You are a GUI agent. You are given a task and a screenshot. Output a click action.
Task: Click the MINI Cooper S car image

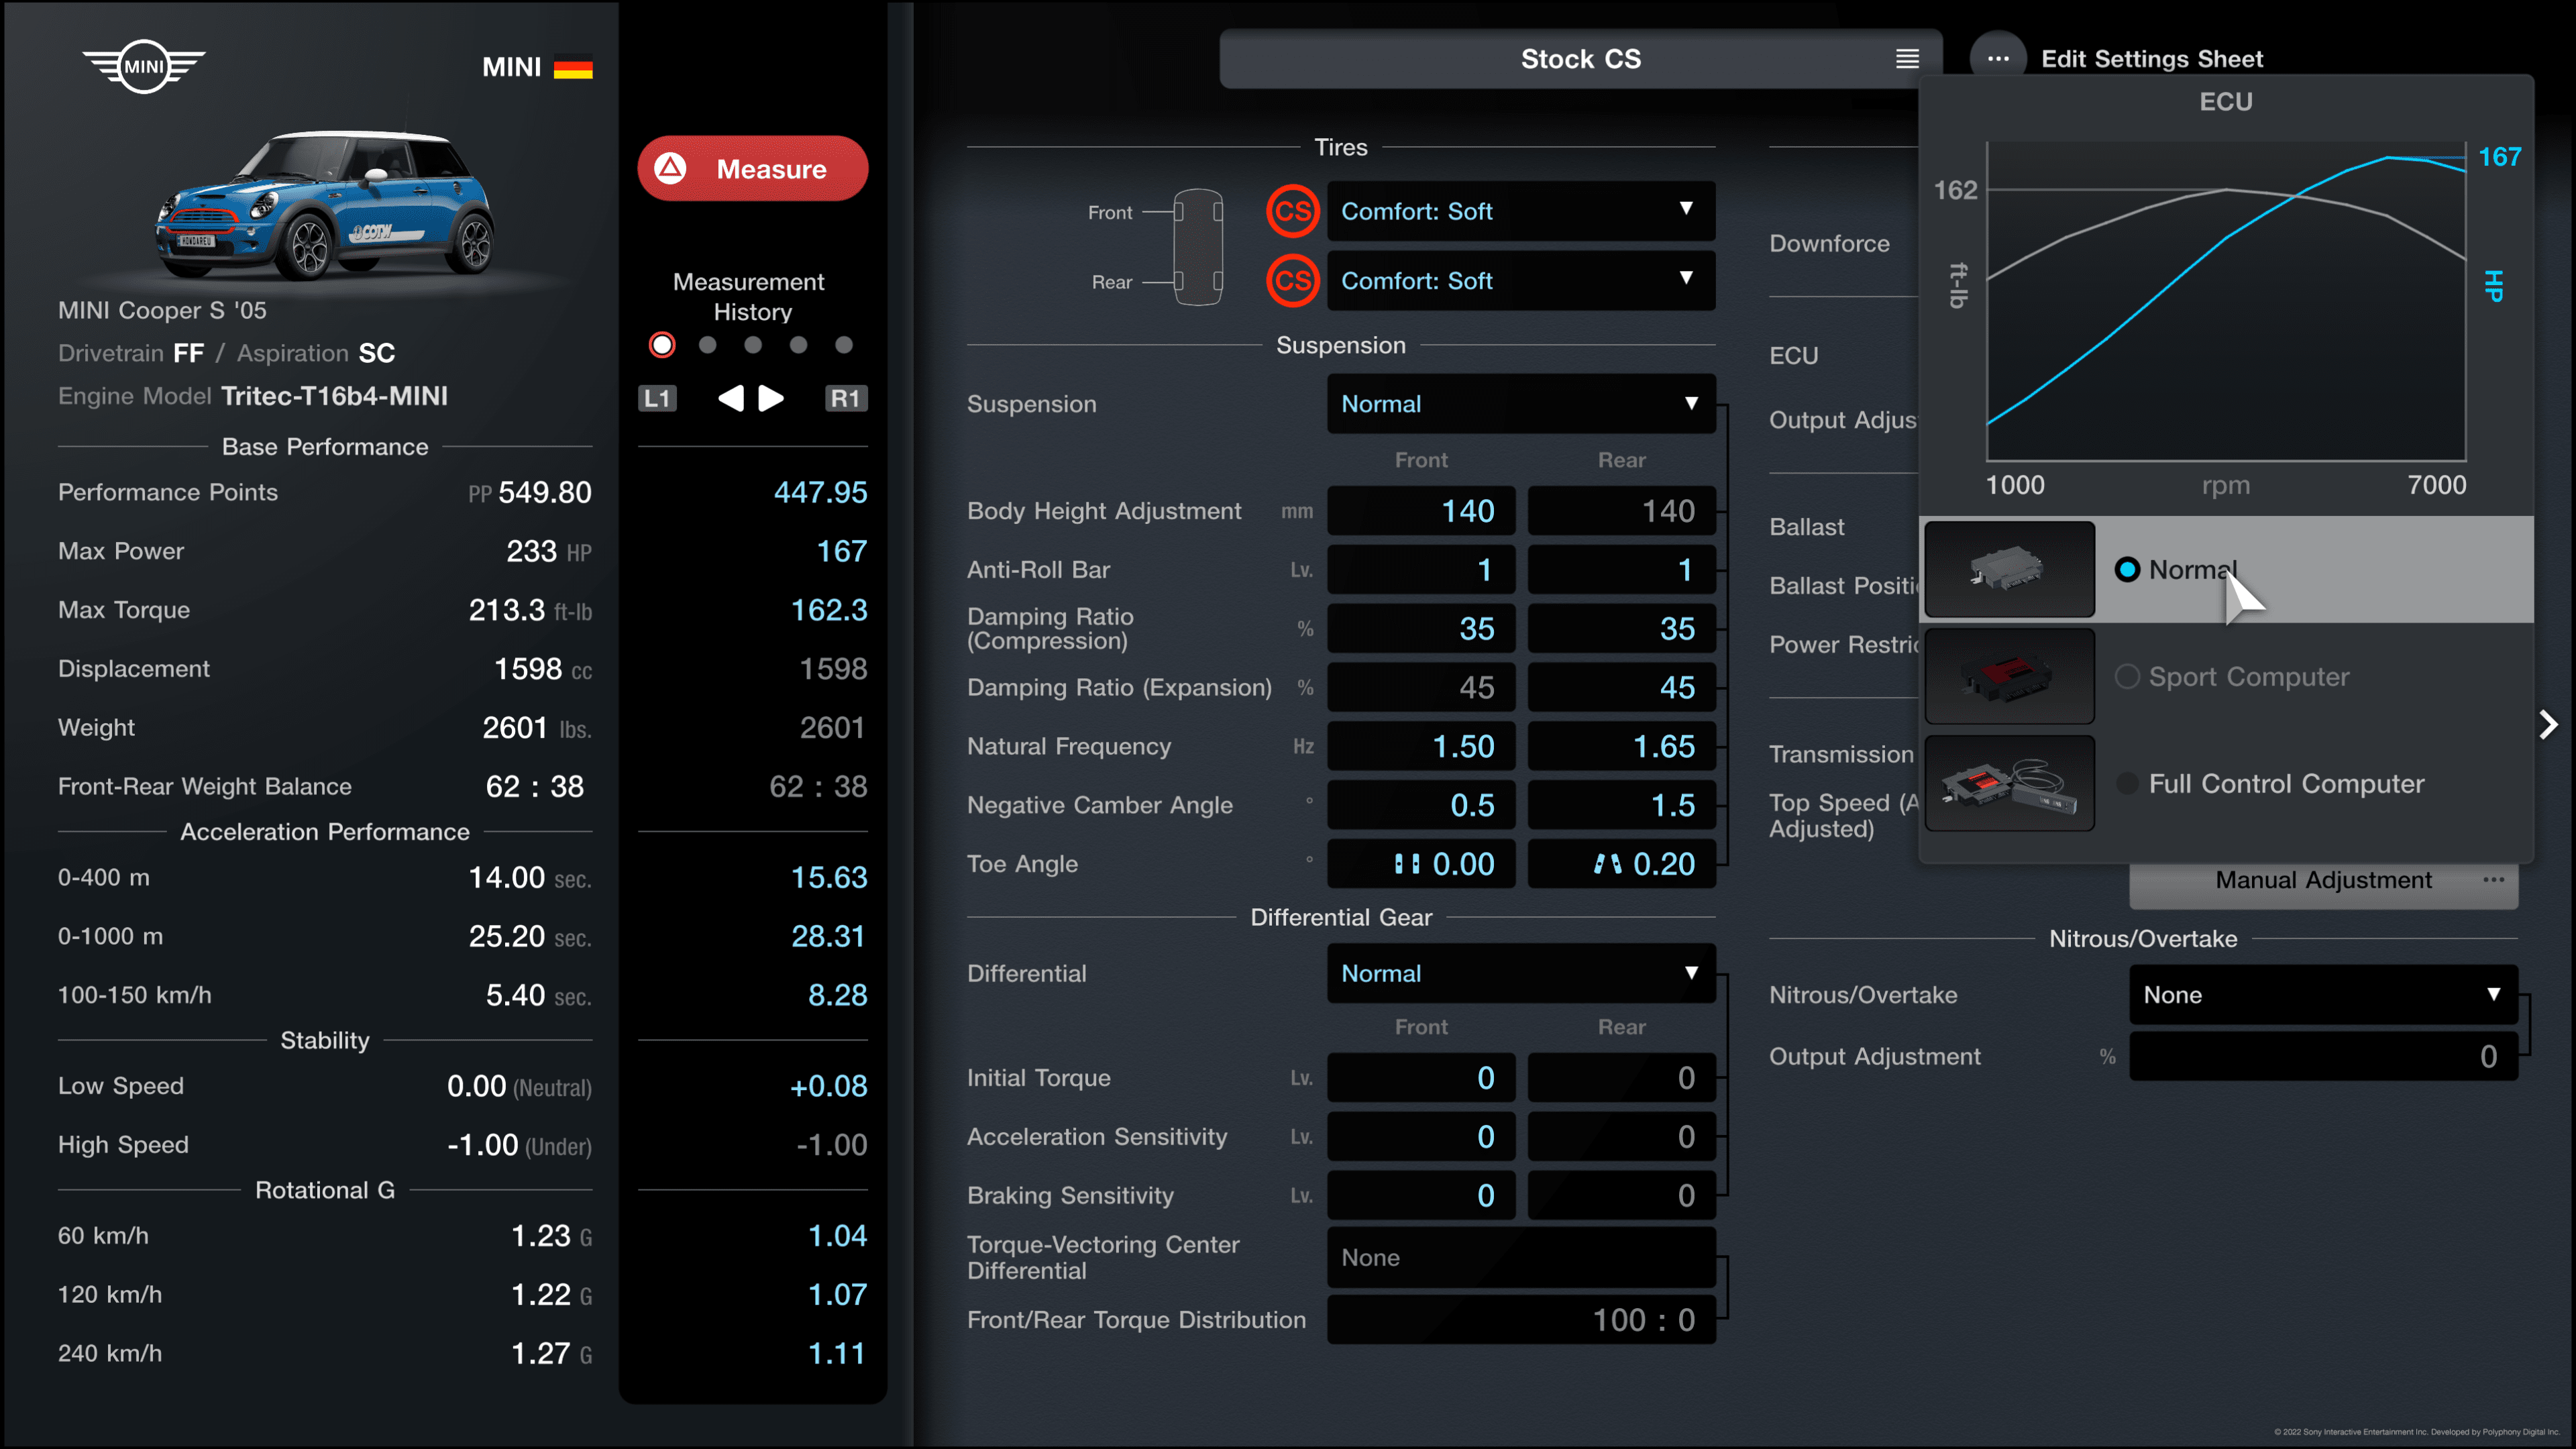pyautogui.click(x=325, y=204)
